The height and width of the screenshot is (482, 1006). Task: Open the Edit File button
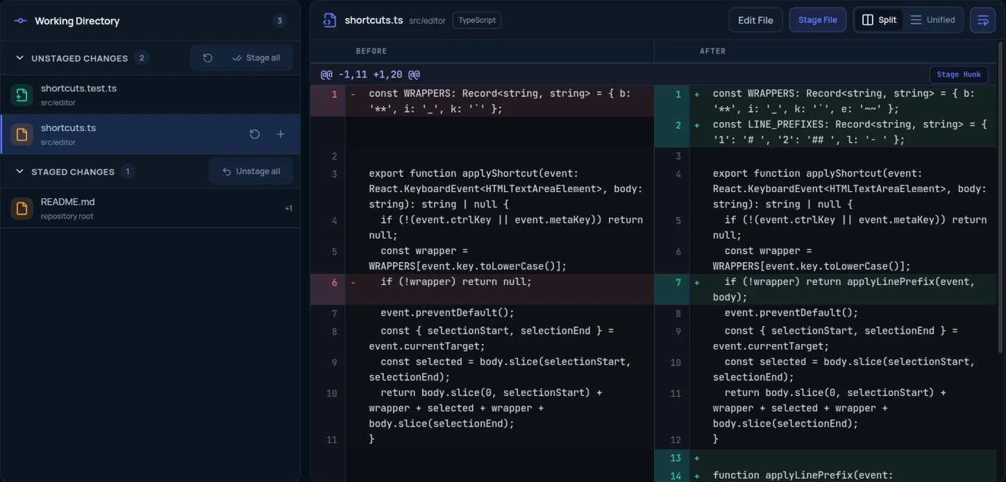pyautogui.click(x=755, y=20)
